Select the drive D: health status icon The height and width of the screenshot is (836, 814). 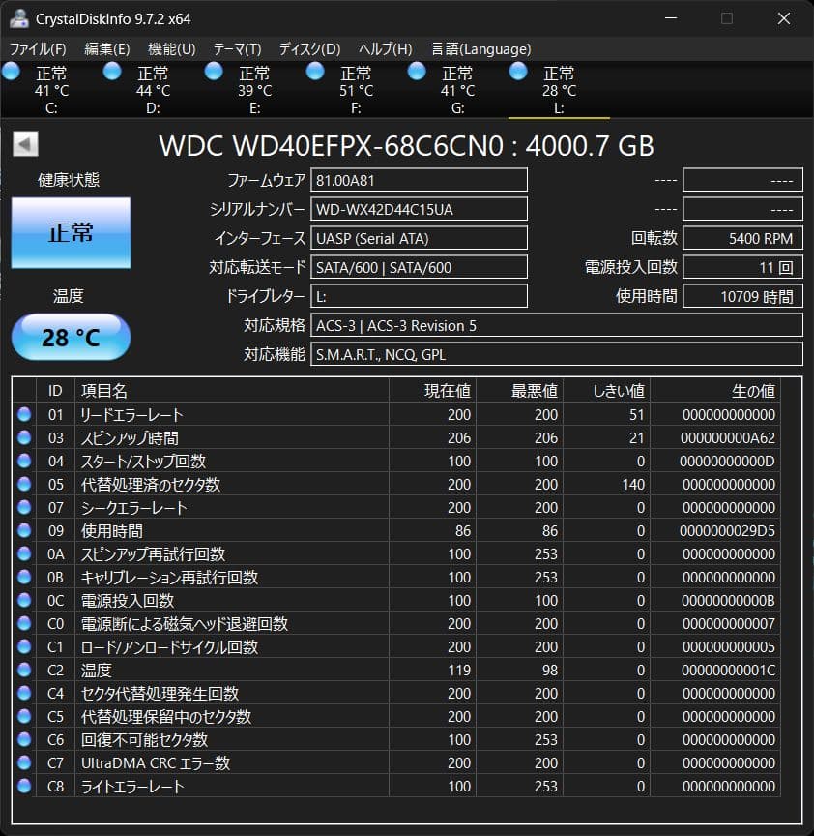(x=112, y=71)
